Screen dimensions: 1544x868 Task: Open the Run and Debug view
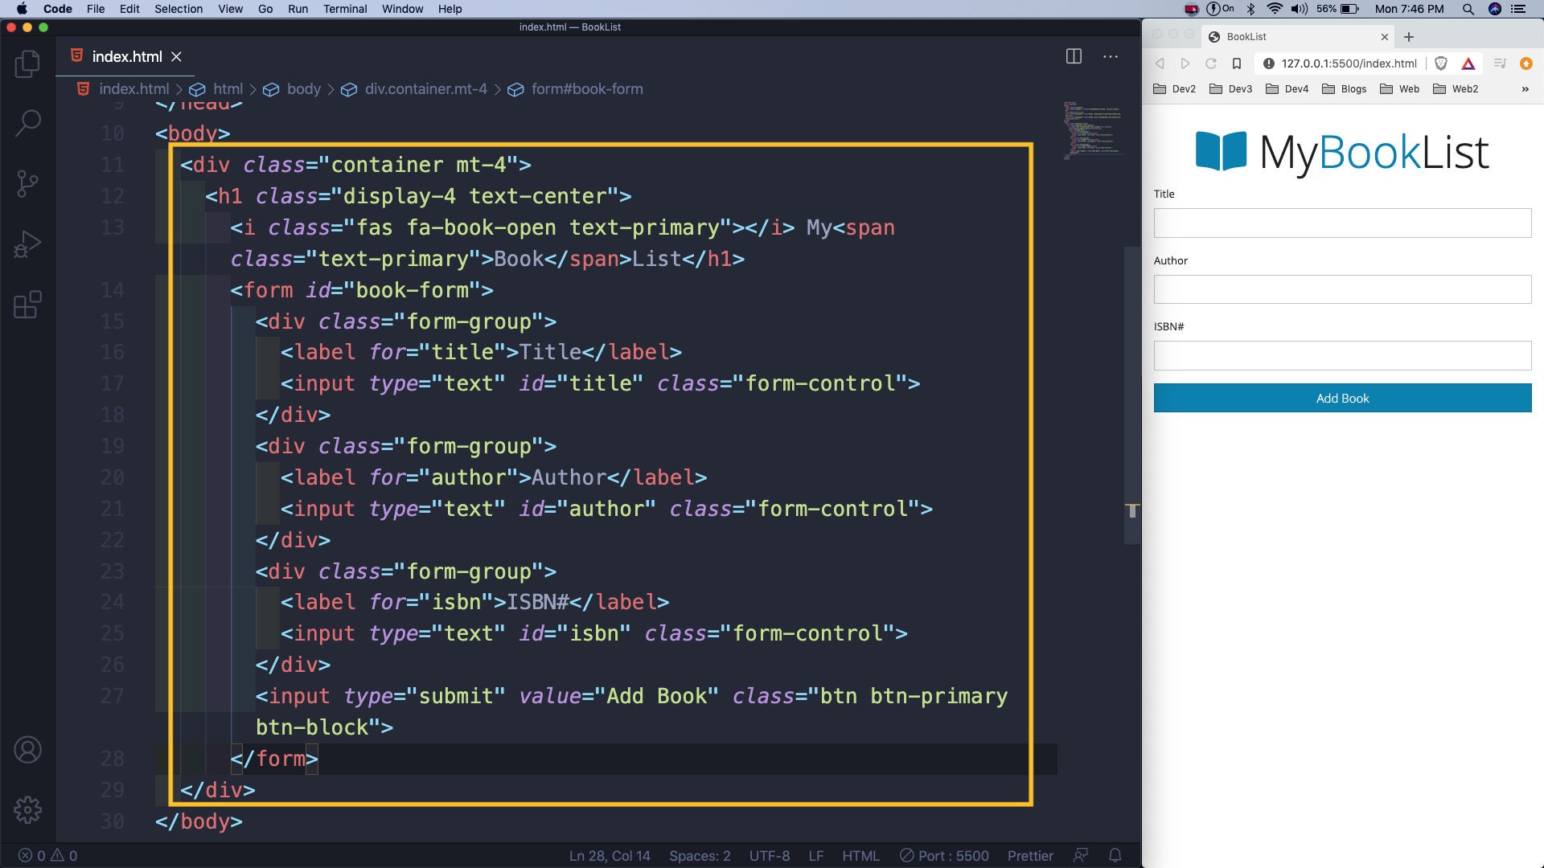[x=27, y=244]
